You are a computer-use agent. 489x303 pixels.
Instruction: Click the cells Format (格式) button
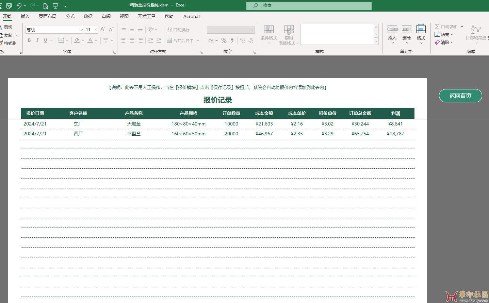point(421,34)
